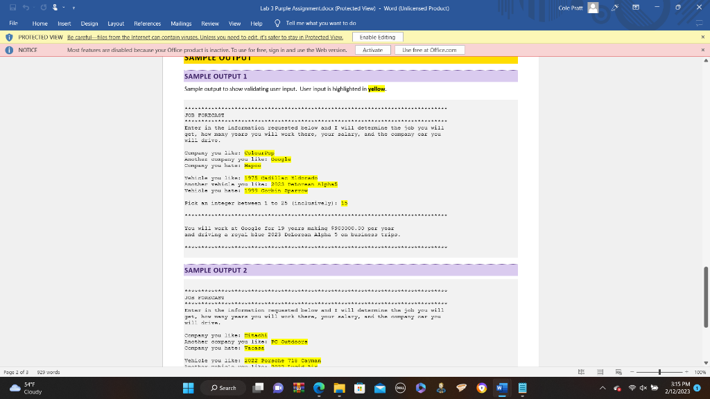710x399 pixels.
Task: Click the Undo arrow in the quick access toolbar
Action: click(x=26, y=8)
